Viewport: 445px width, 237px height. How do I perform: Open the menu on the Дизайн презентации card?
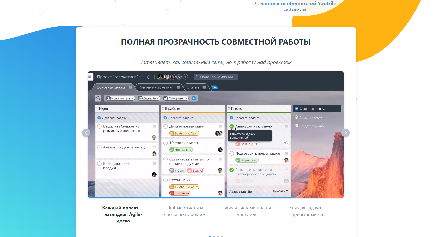coord(221,126)
